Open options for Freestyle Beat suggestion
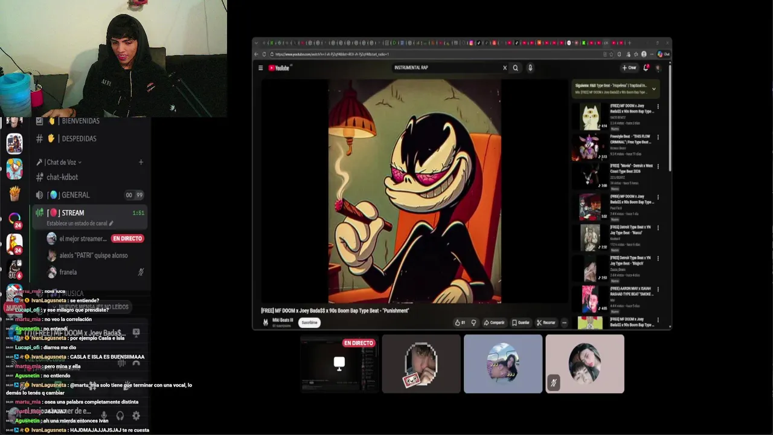 (x=658, y=137)
